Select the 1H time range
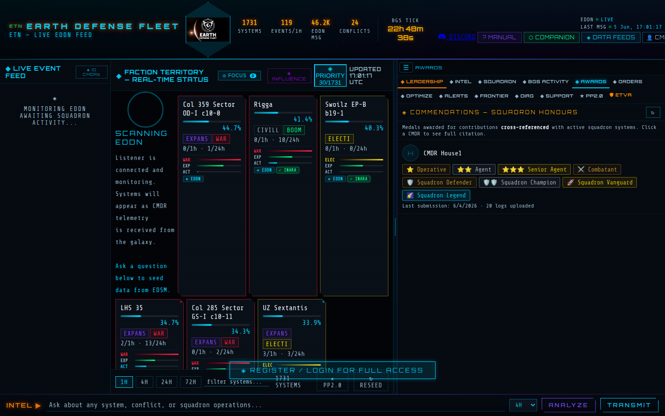 point(124,382)
